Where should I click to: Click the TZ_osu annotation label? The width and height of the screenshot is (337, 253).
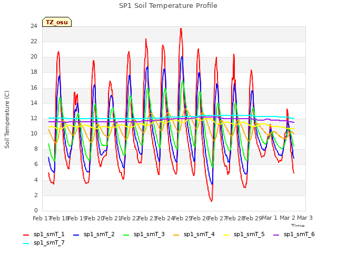pos(57,22)
